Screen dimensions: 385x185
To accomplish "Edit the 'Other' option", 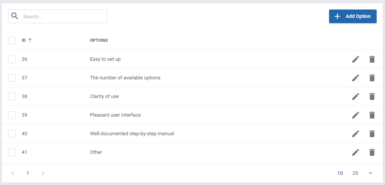I will [356, 152].
